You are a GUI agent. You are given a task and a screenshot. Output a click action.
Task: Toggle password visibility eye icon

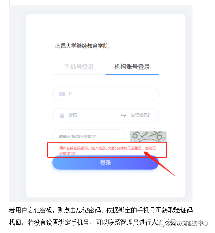pos(123,115)
